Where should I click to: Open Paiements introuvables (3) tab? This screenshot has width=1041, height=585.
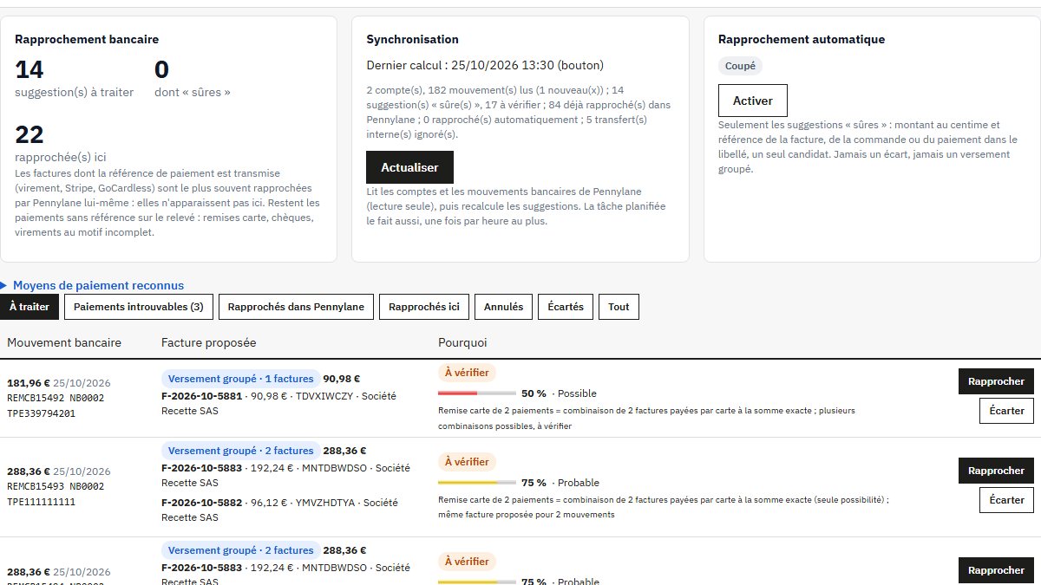[138, 307]
